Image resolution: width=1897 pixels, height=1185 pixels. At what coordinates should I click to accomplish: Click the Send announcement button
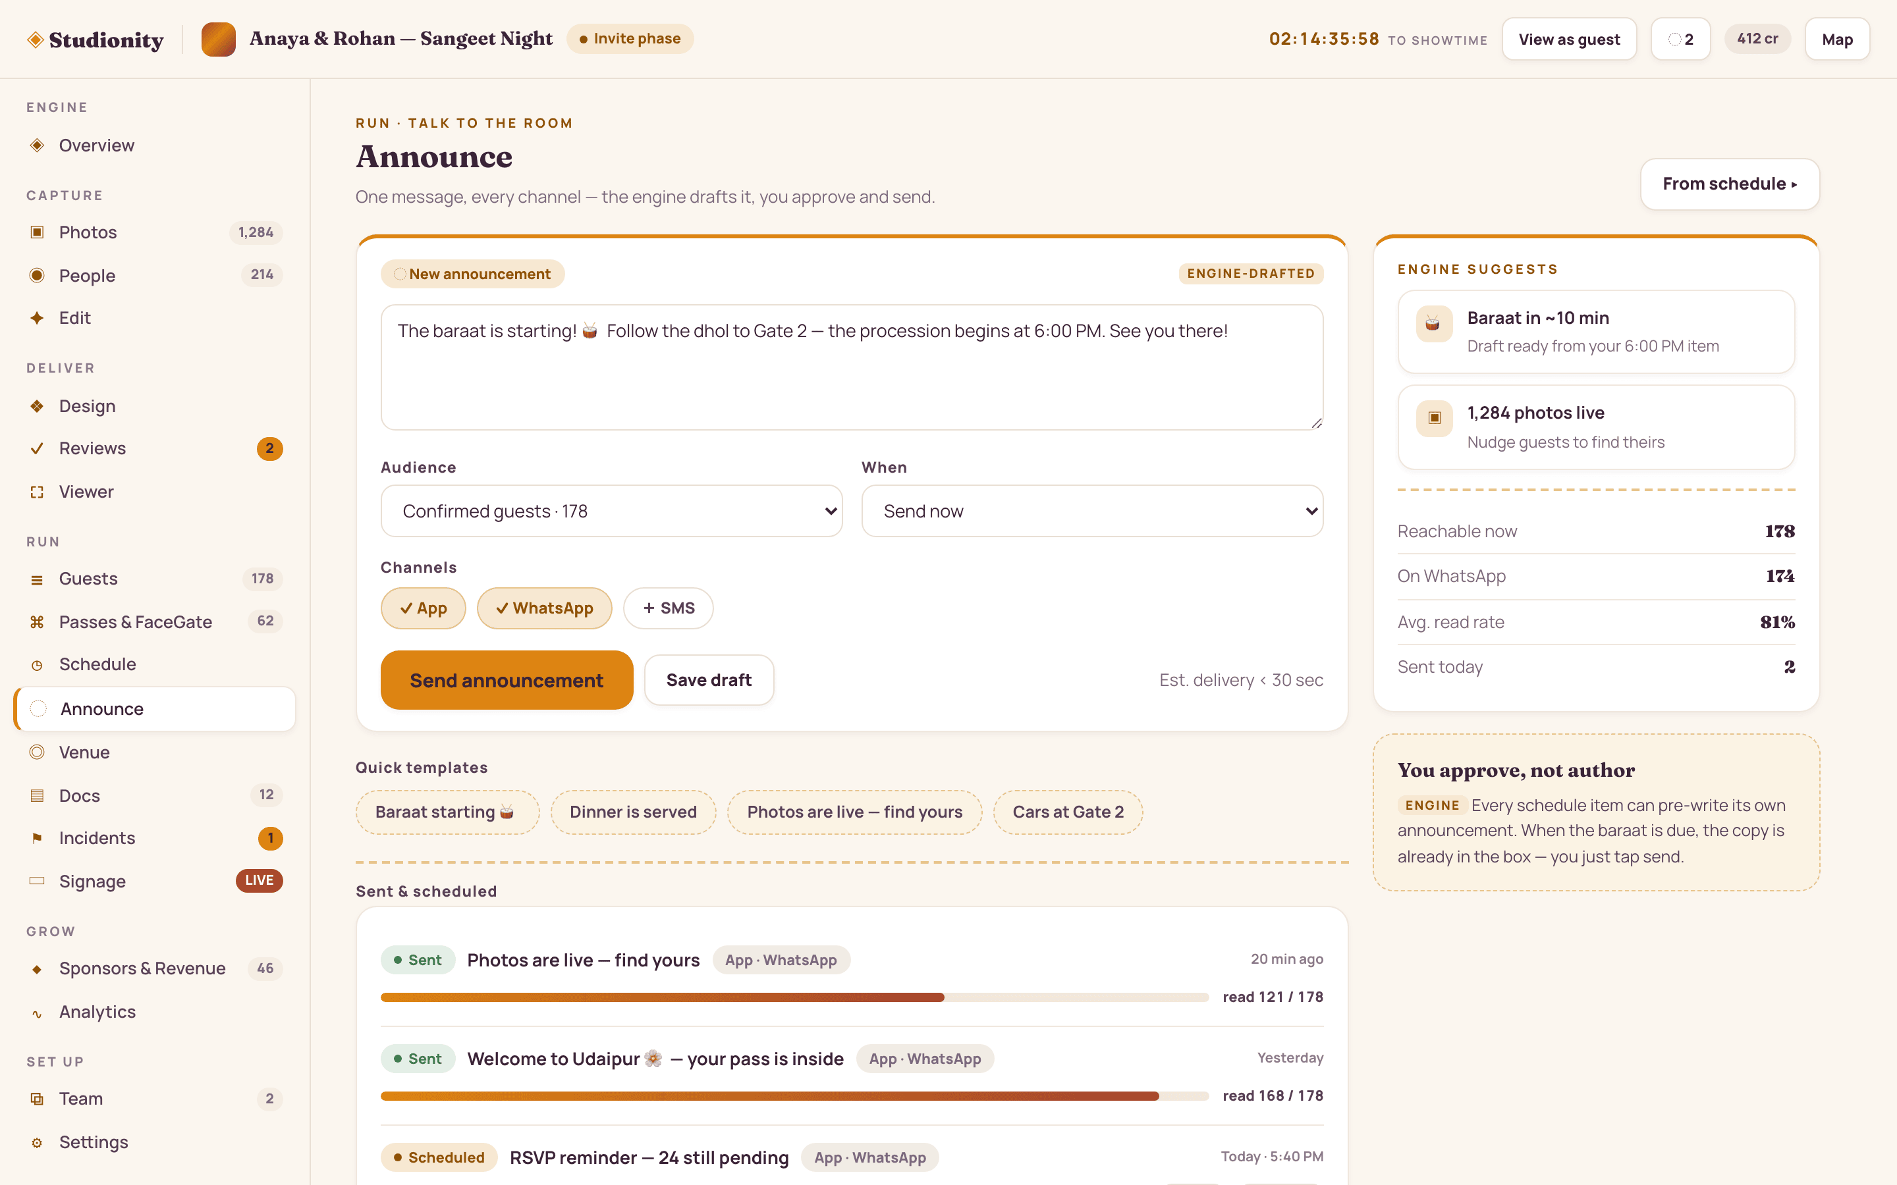[507, 680]
